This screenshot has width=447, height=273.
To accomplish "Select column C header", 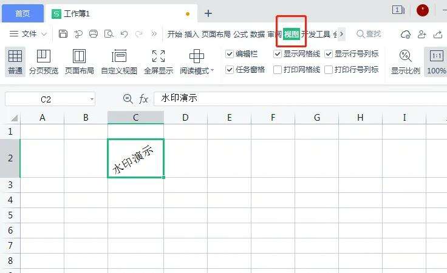I will click(135, 117).
